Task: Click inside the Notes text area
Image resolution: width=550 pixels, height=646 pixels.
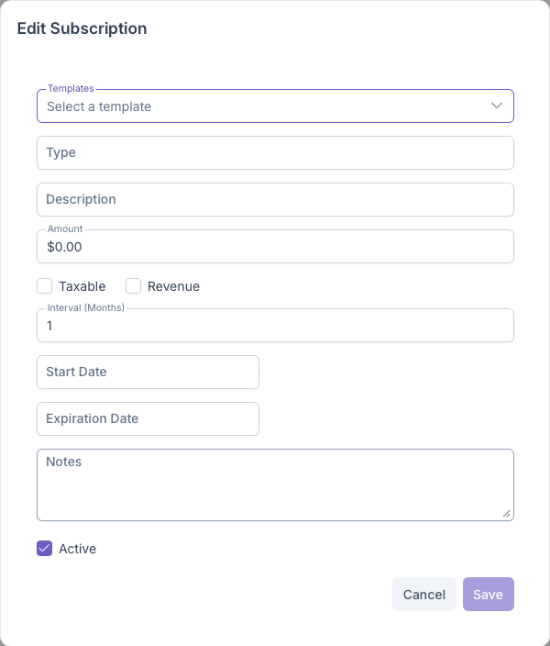Action: pos(275,484)
